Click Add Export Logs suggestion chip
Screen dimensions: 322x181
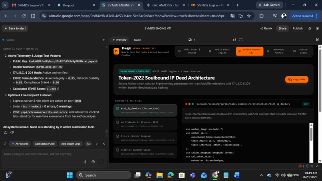[71, 143]
